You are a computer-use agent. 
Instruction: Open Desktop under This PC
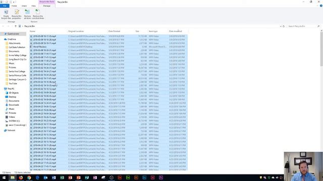click(12, 97)
